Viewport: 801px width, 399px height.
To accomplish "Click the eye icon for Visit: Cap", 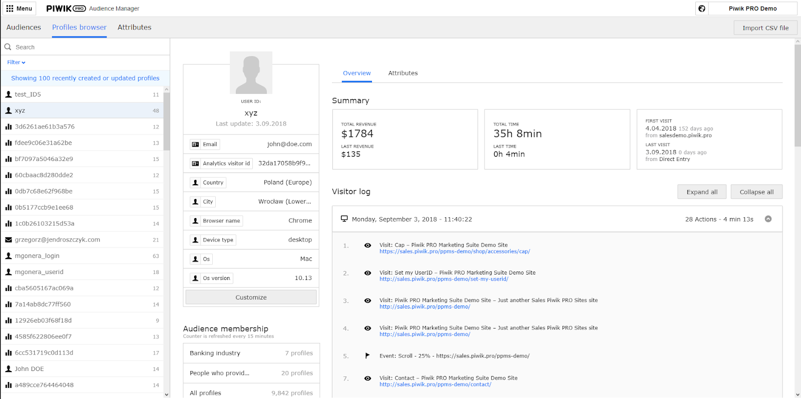I will (367, 245).
